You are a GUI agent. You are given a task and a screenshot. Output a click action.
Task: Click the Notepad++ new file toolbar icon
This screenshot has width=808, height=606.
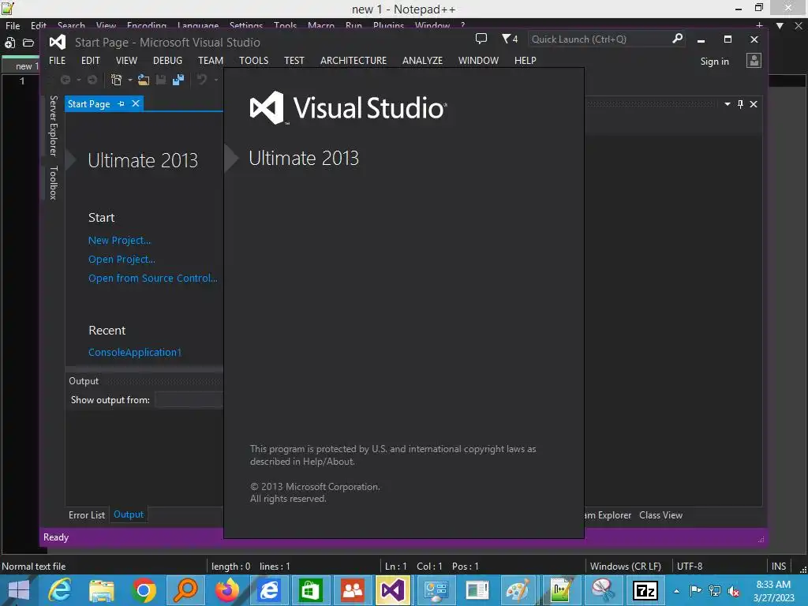click(x=9, y=43)
